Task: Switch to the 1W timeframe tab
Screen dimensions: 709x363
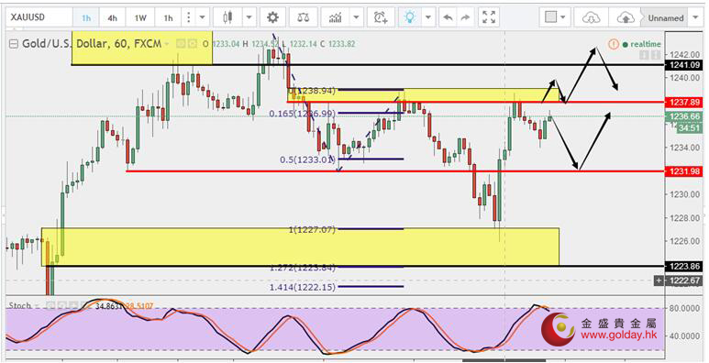Action: pyautogui.click(x=140, y=18)
